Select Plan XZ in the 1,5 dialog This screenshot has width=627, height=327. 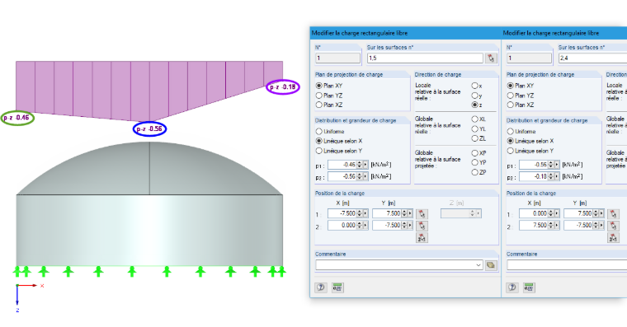coord(319,105)
